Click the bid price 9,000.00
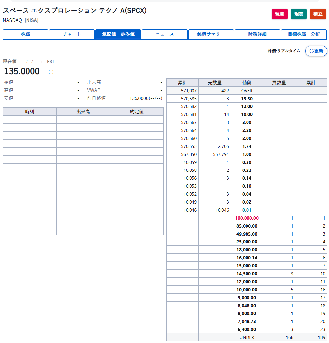This screenshot has width=329, height=343. click(x=247, y=298)
